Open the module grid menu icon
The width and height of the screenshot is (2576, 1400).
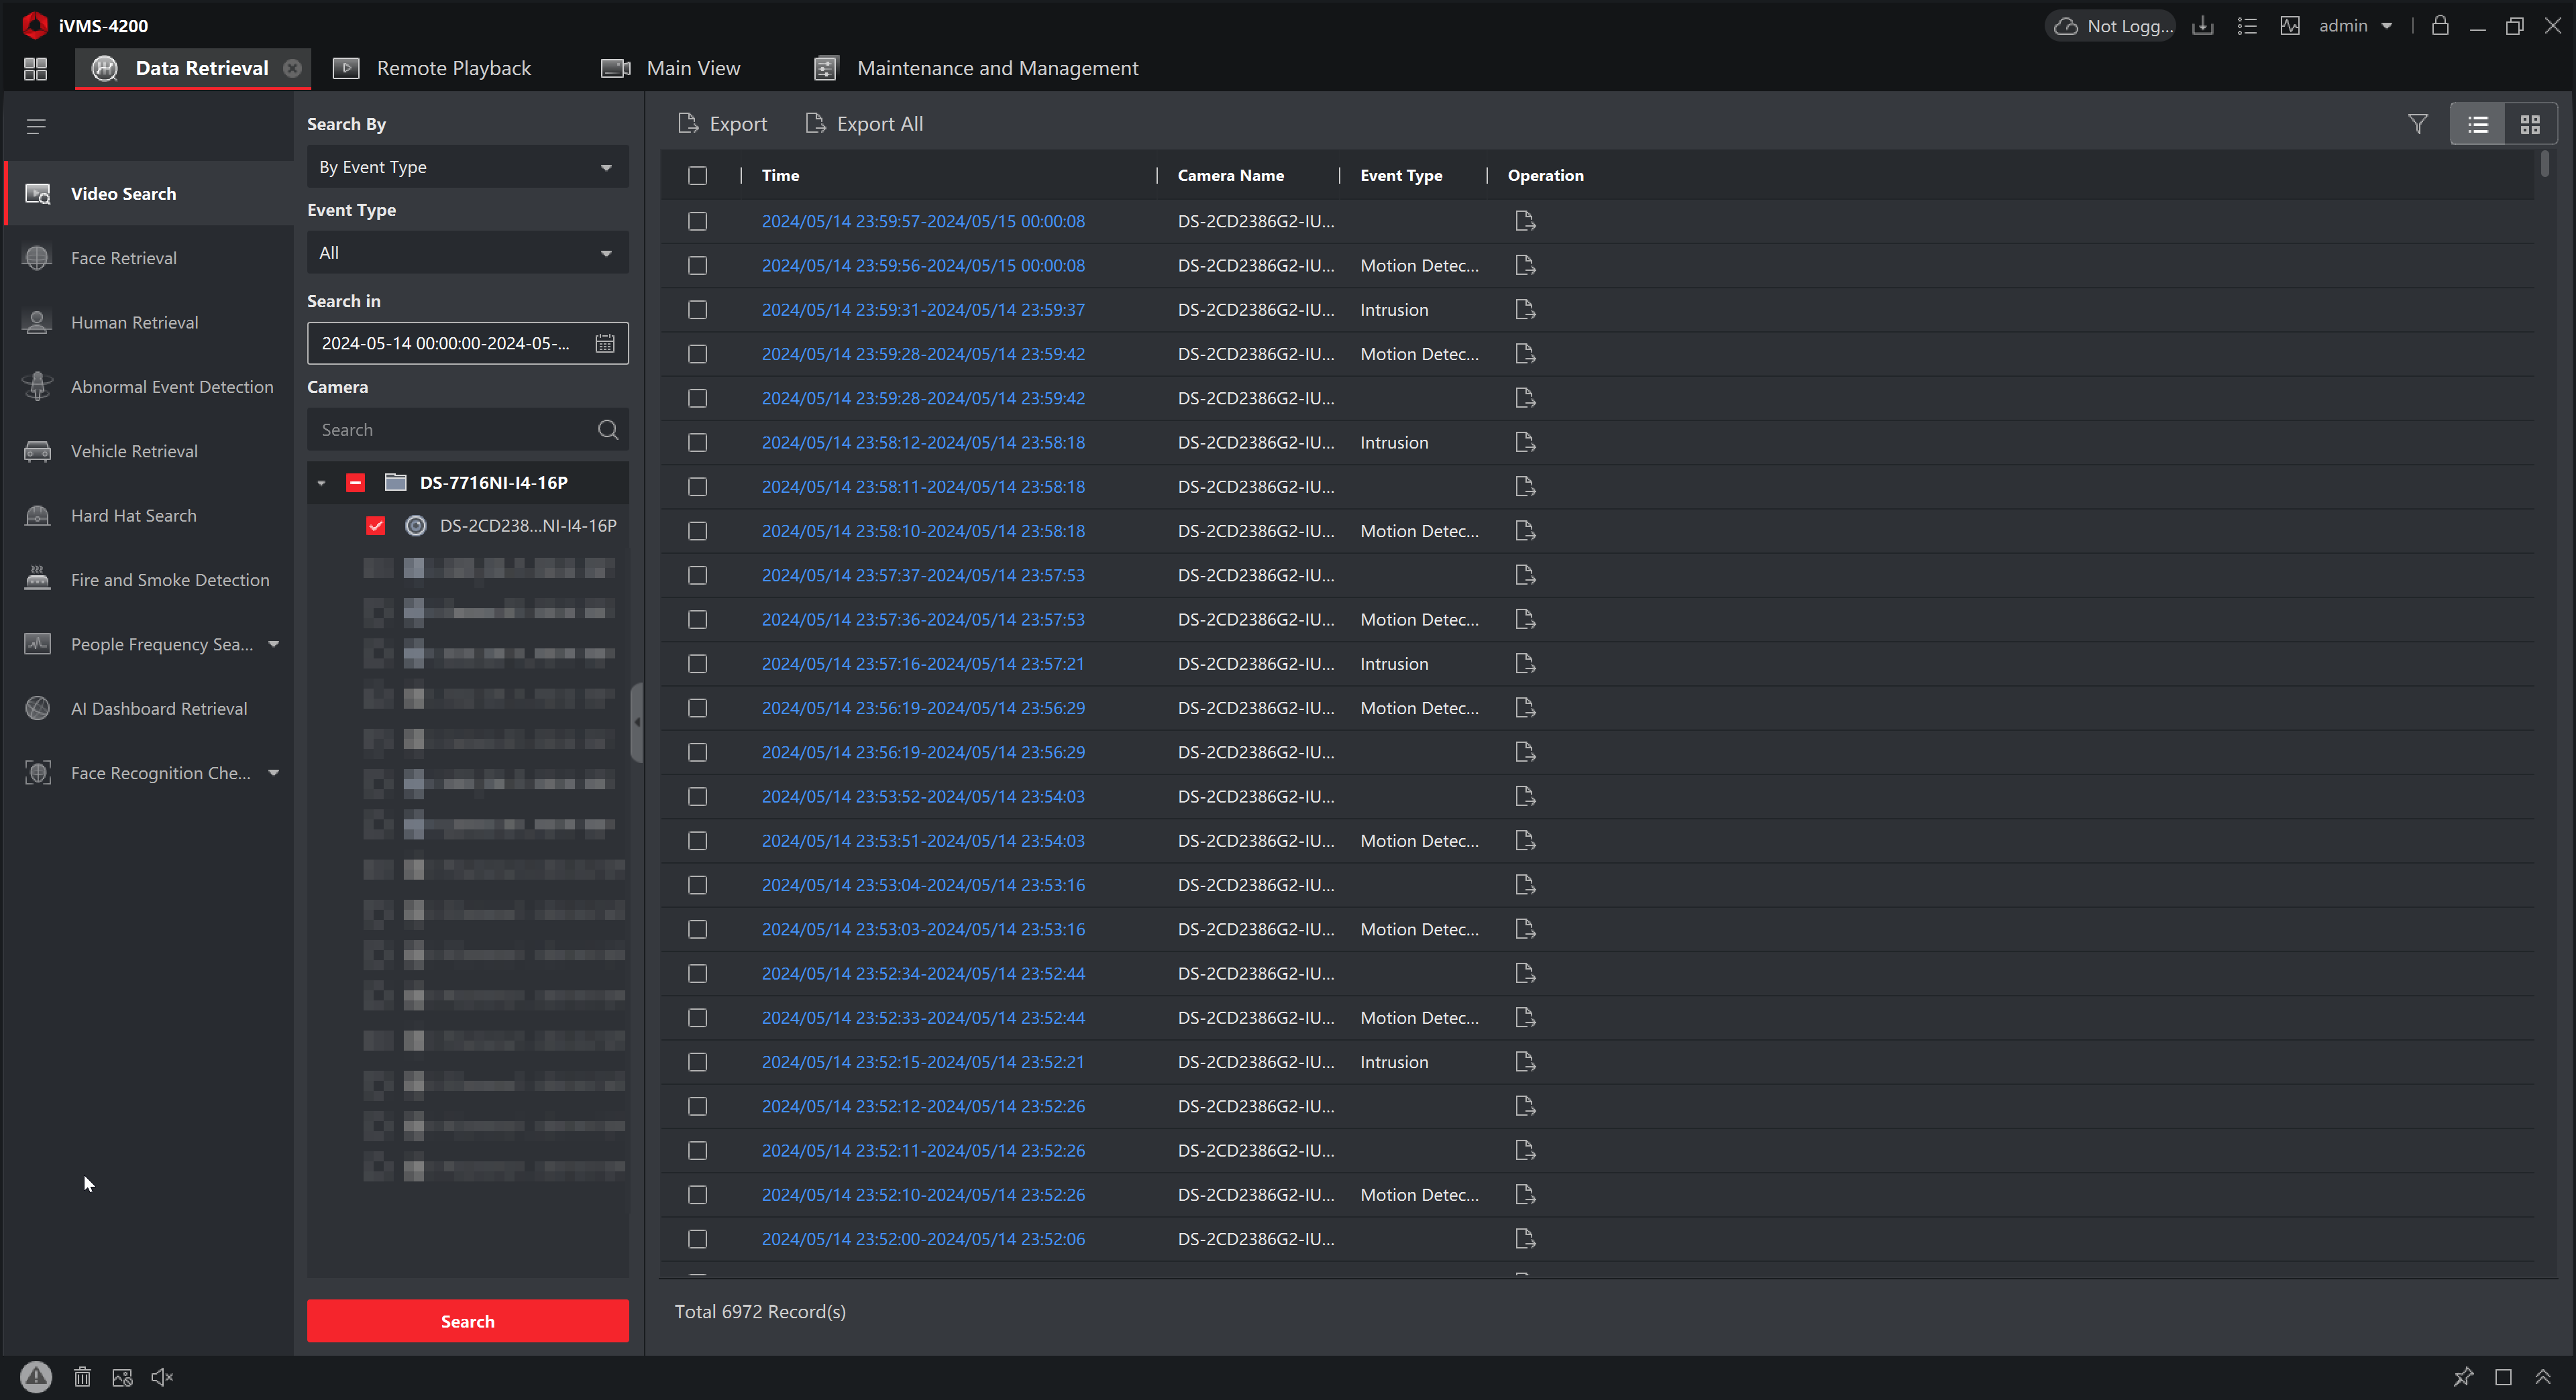pos(36,68)
